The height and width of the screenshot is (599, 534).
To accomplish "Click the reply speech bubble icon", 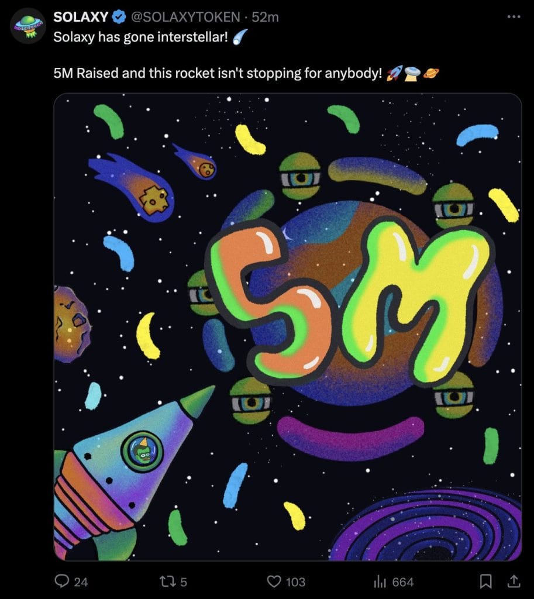I will click(x=62, y=581).
